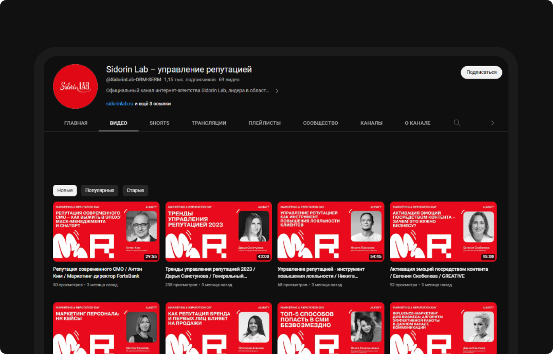This screenshot has width=553, height=354.
Task: Open the channel search magnifier icon
Action: [x=457, y=123]
